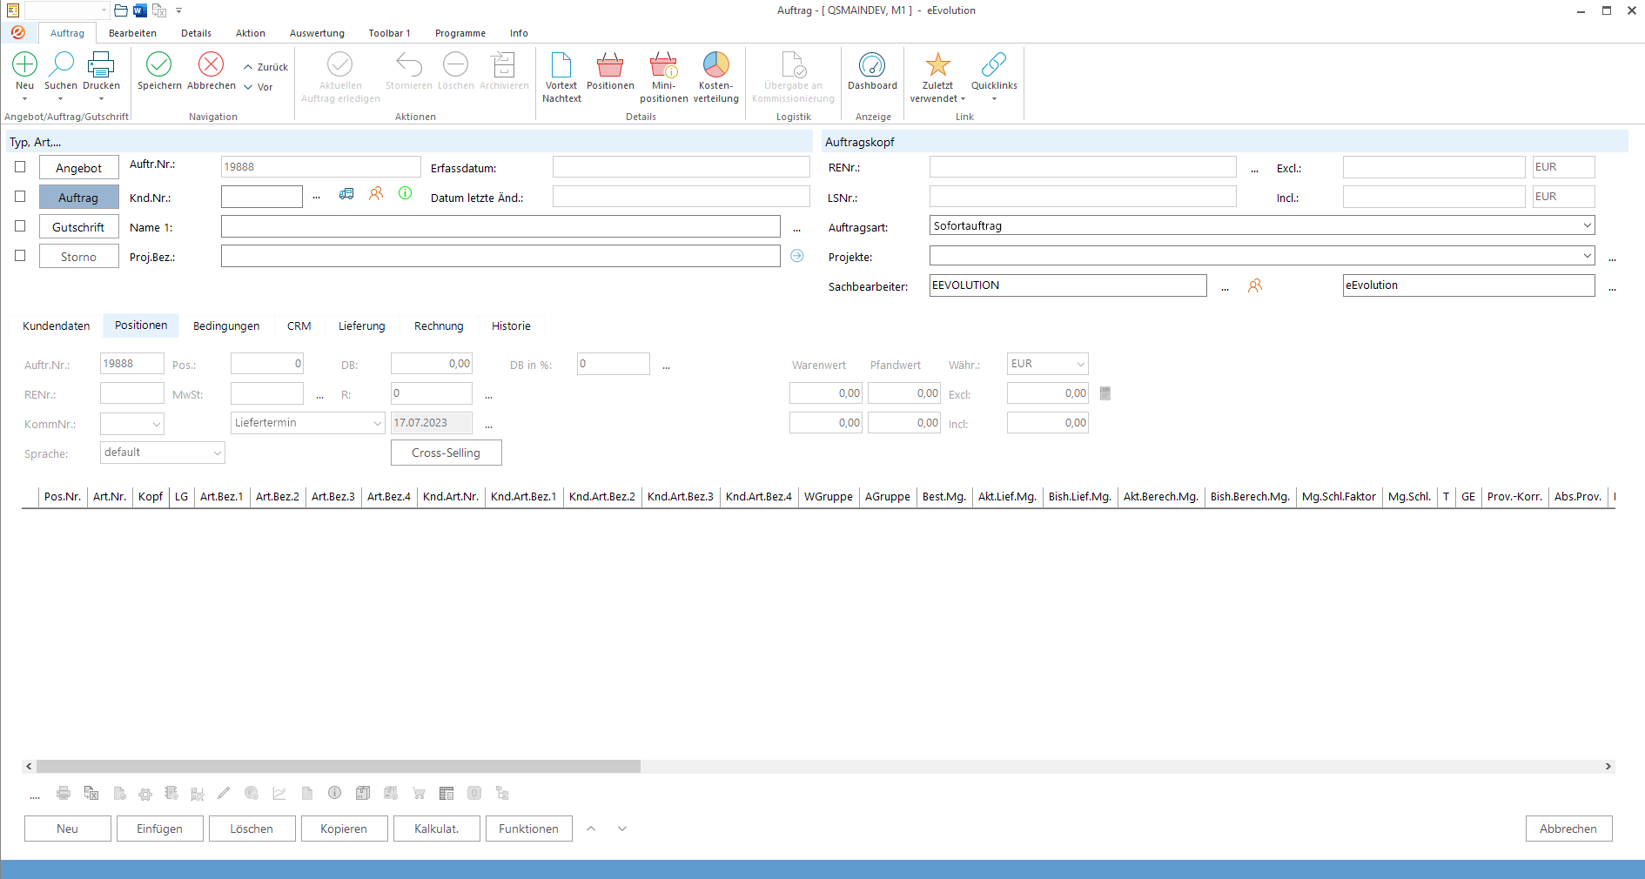Switch to the Kundendaten tab
Image resolution: width=1645 pixels, height=879 pixels.
click(x=57, y=325)
